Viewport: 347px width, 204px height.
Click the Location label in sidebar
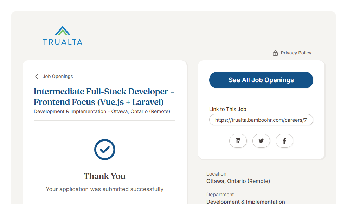pos(216,174)
